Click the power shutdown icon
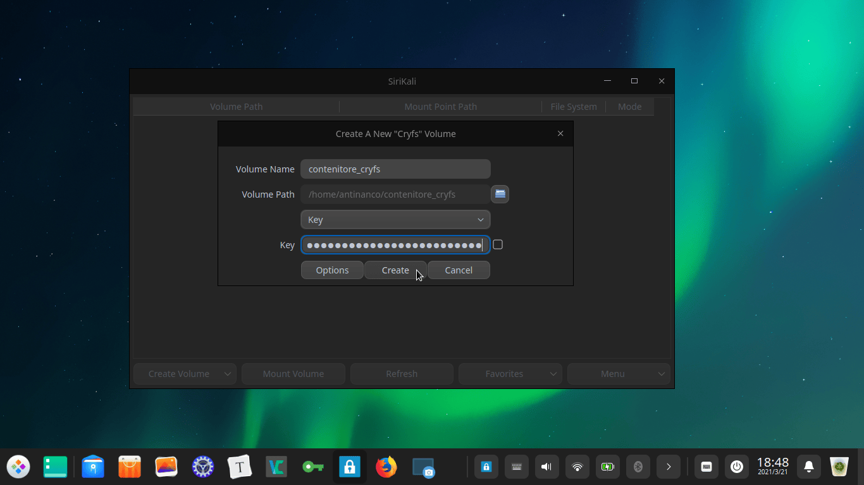The width and height of the screenshot is (864, 485). coord(737,467)
